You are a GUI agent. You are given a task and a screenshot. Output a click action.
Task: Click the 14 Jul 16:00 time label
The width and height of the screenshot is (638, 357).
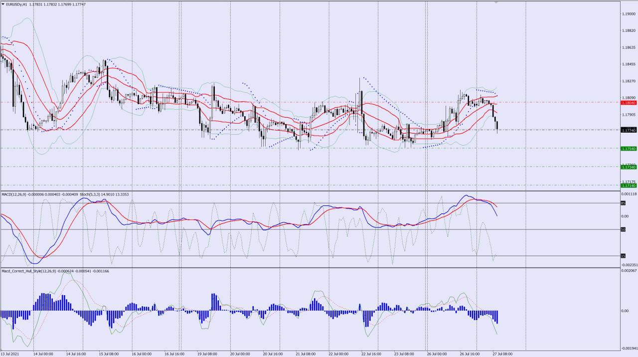(77, 354)
